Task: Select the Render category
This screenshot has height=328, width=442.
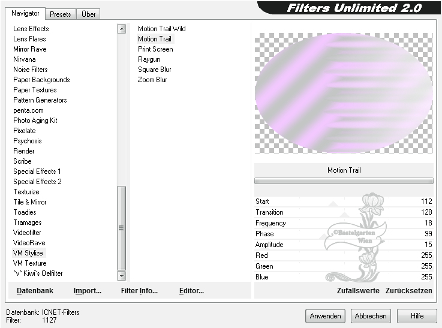Action: (x=24, y=151)
